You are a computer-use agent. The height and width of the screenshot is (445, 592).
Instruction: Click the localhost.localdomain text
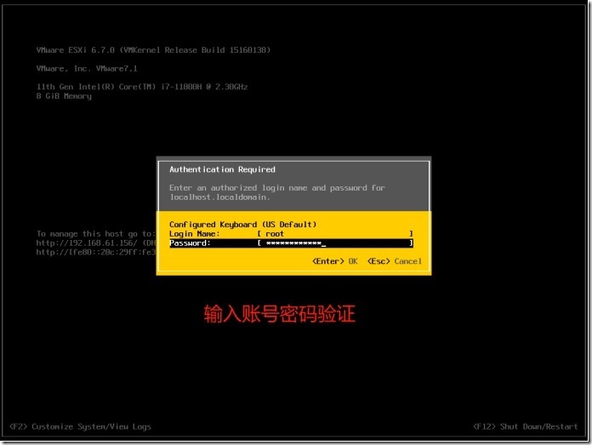click(x=219, y=197)
